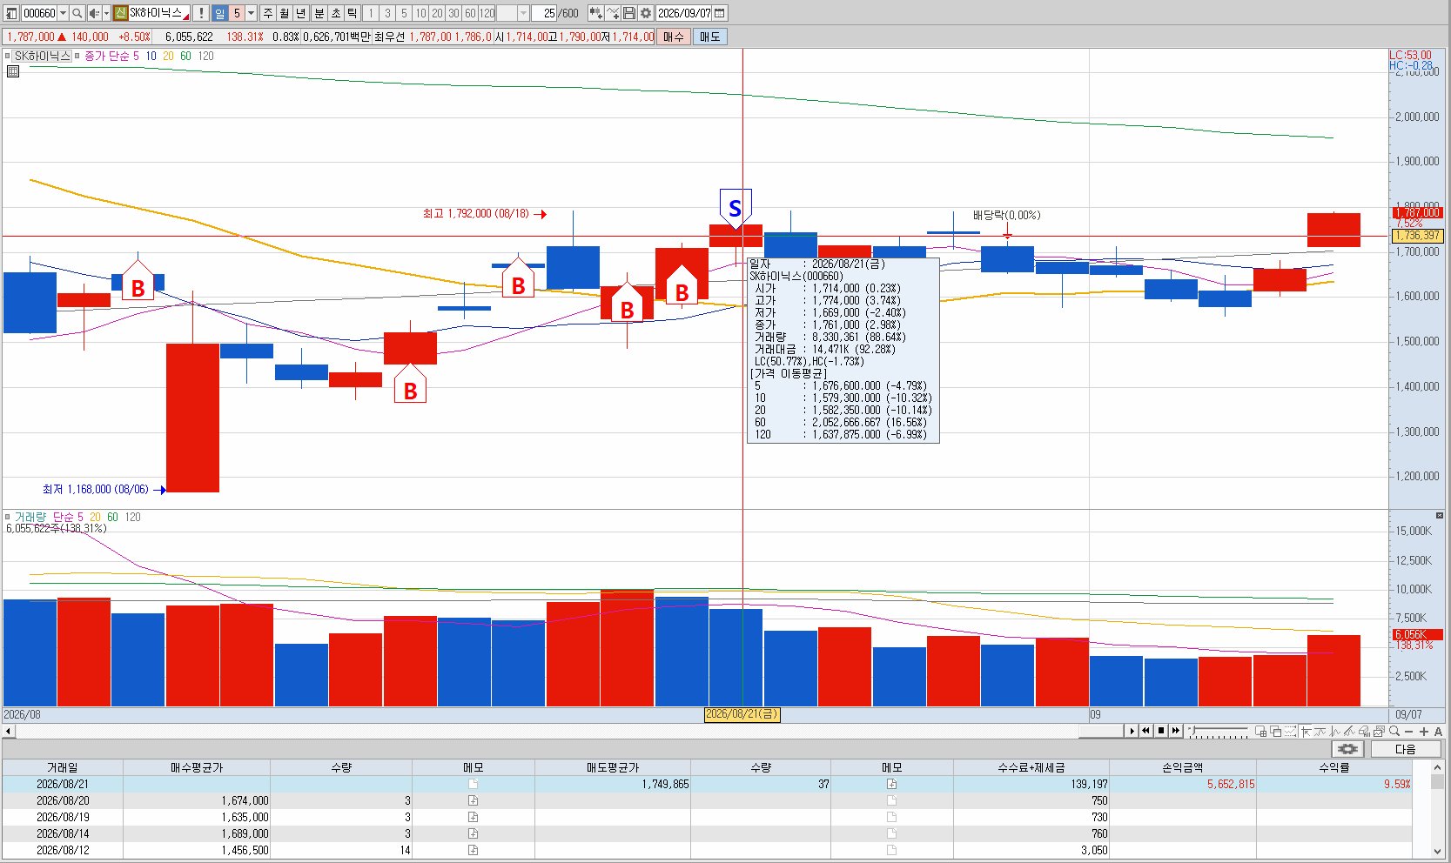Toggle the daily (일) chart period button
The image size is (1451, 863).
click(219, 13)
